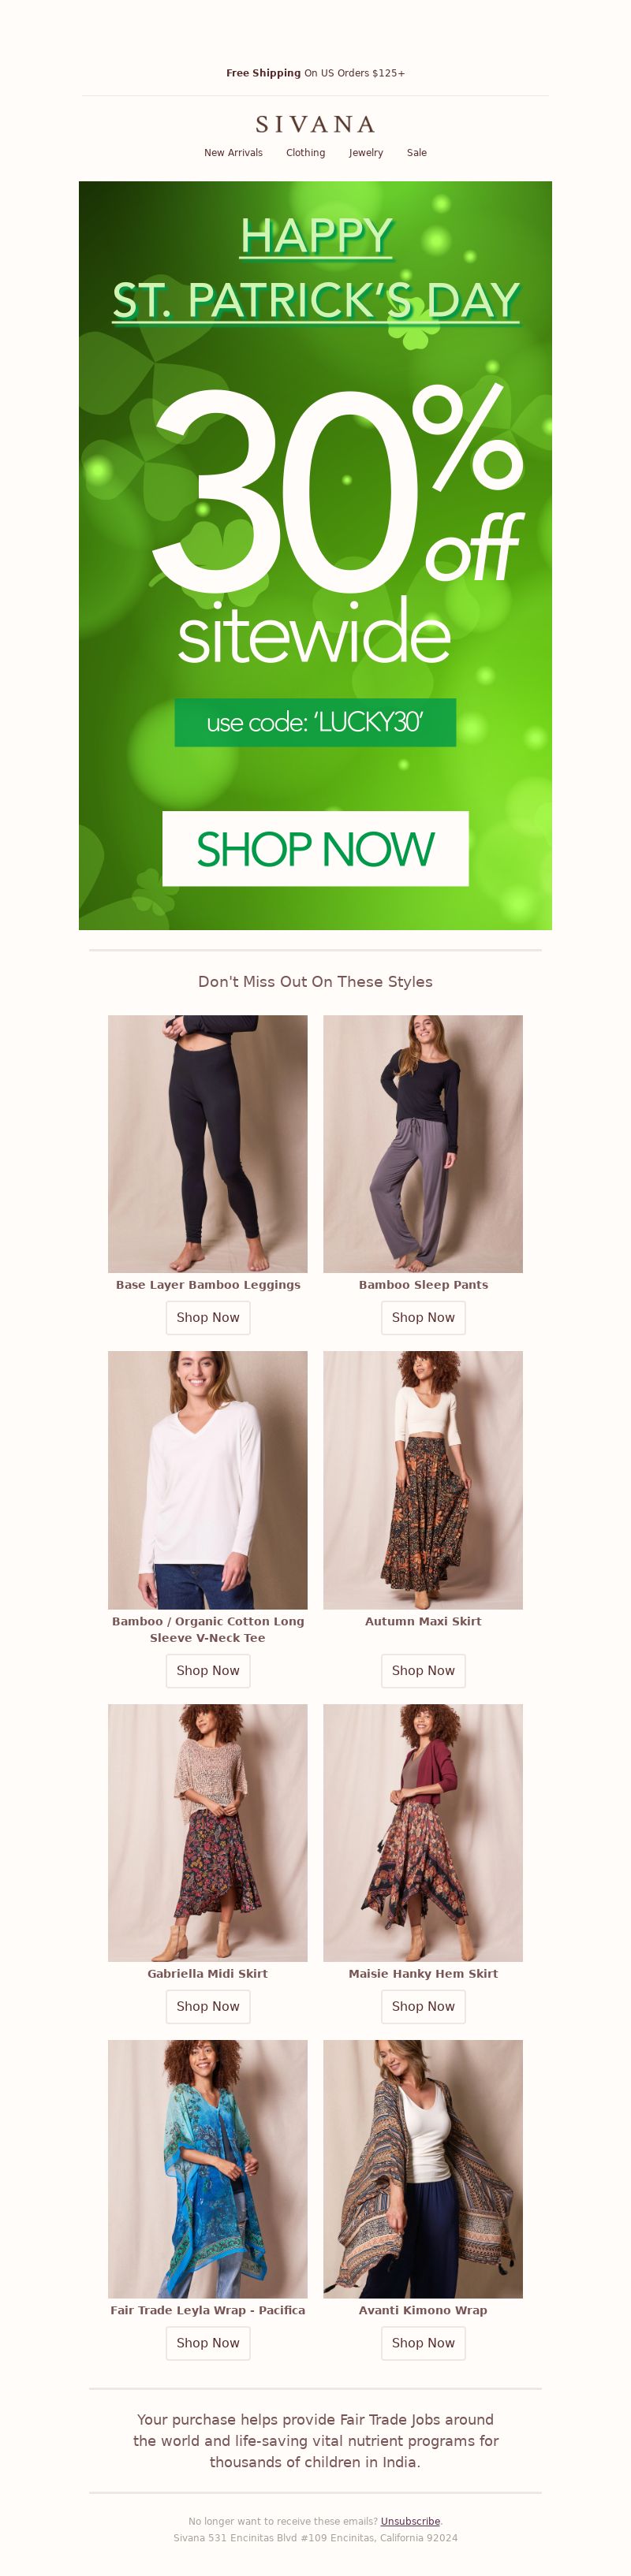Shop Now under Autumn Maxi Skirt
The width and height of the screenshot is (631, 2576).
(x=423, y=1670)
